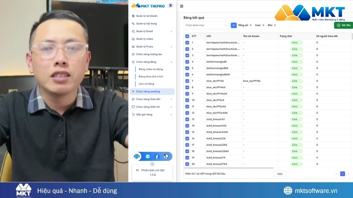Click the MKT TIKPRO logo
Viewport: 353px width, 198px height.
(148, 5)
